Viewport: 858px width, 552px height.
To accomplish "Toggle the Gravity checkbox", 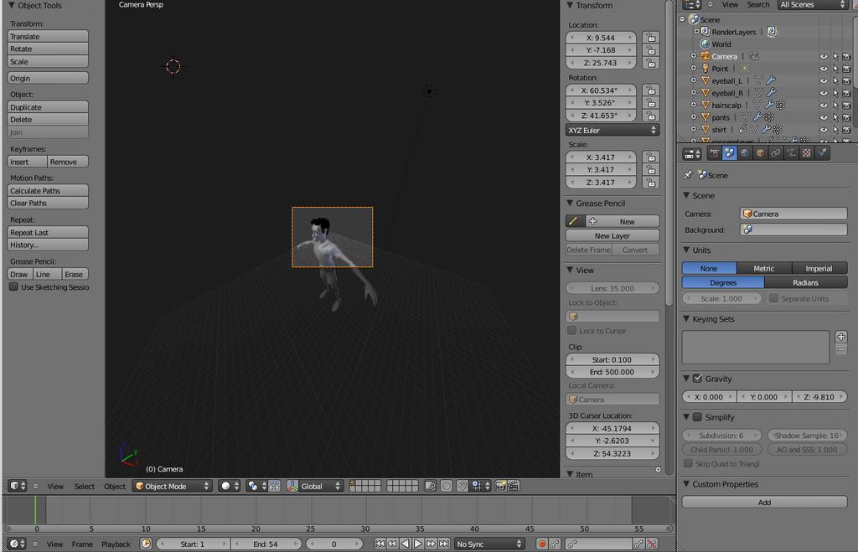I will (697, 378).
